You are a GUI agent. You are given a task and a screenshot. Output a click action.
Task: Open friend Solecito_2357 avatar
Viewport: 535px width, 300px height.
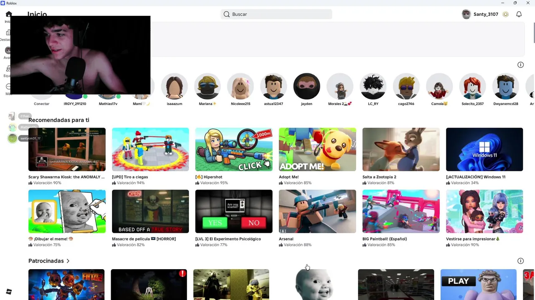[x=472, y=86]
